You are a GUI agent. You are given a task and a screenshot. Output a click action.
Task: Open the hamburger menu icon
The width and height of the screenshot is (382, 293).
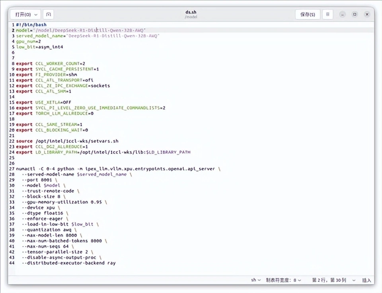[327, 15]
